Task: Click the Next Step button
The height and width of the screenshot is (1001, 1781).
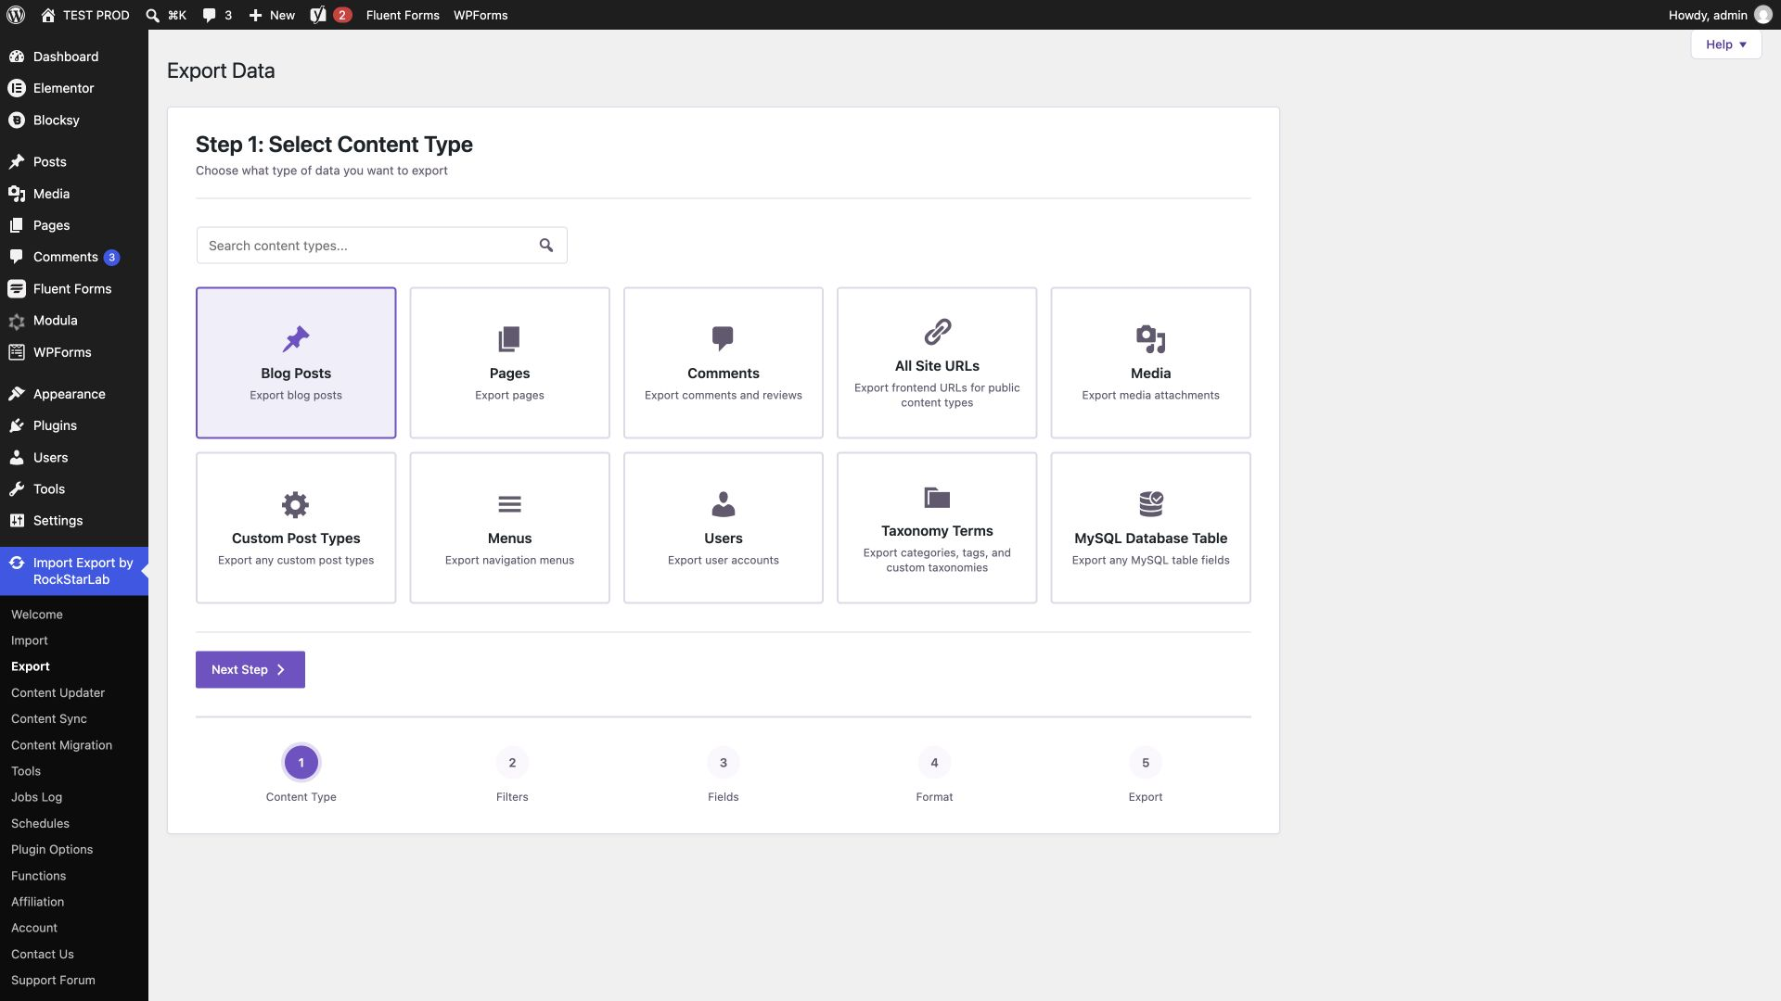Action: 250,669
